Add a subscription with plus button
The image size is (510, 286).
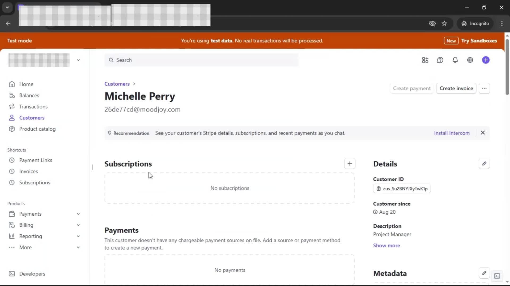[x=350, y=164]
